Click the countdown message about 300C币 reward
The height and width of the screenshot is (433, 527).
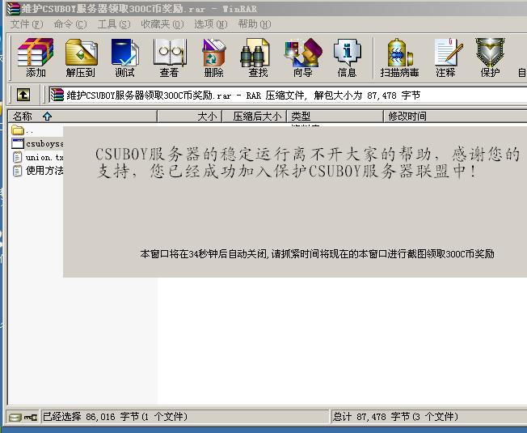pos(318,253)
